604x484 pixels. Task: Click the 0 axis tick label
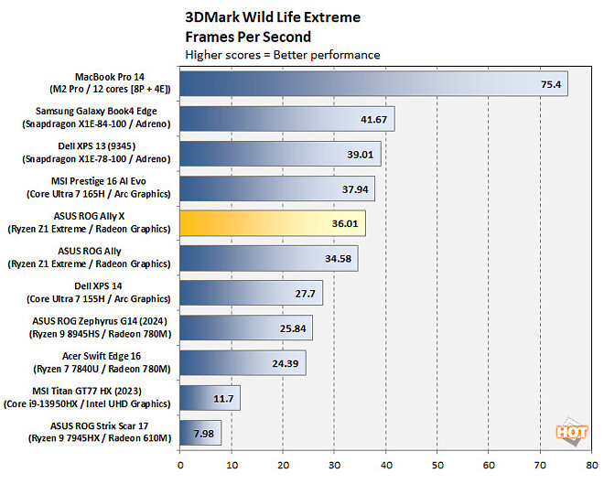pos(180,466)
